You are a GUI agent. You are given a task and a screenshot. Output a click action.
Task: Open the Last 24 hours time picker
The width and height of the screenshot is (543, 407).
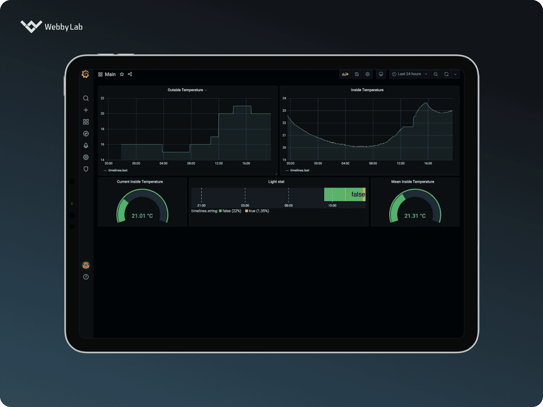[410, 74]
